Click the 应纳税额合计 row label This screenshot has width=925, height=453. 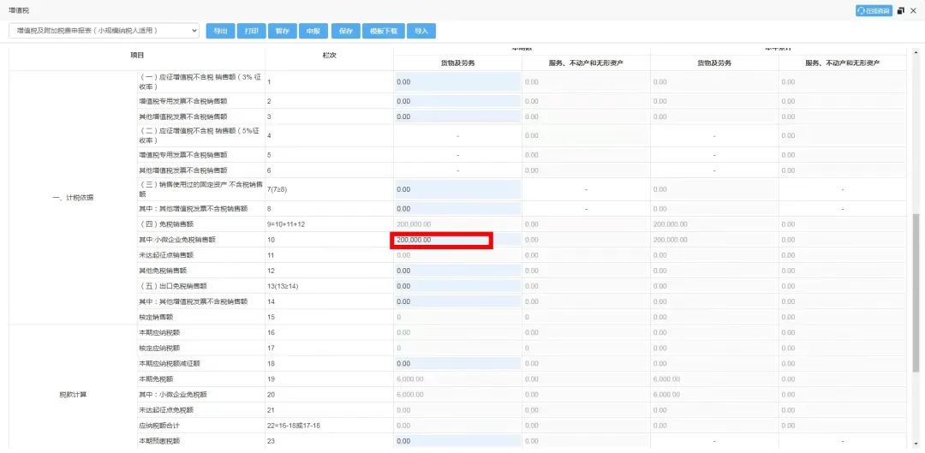[x=159, y=426]
